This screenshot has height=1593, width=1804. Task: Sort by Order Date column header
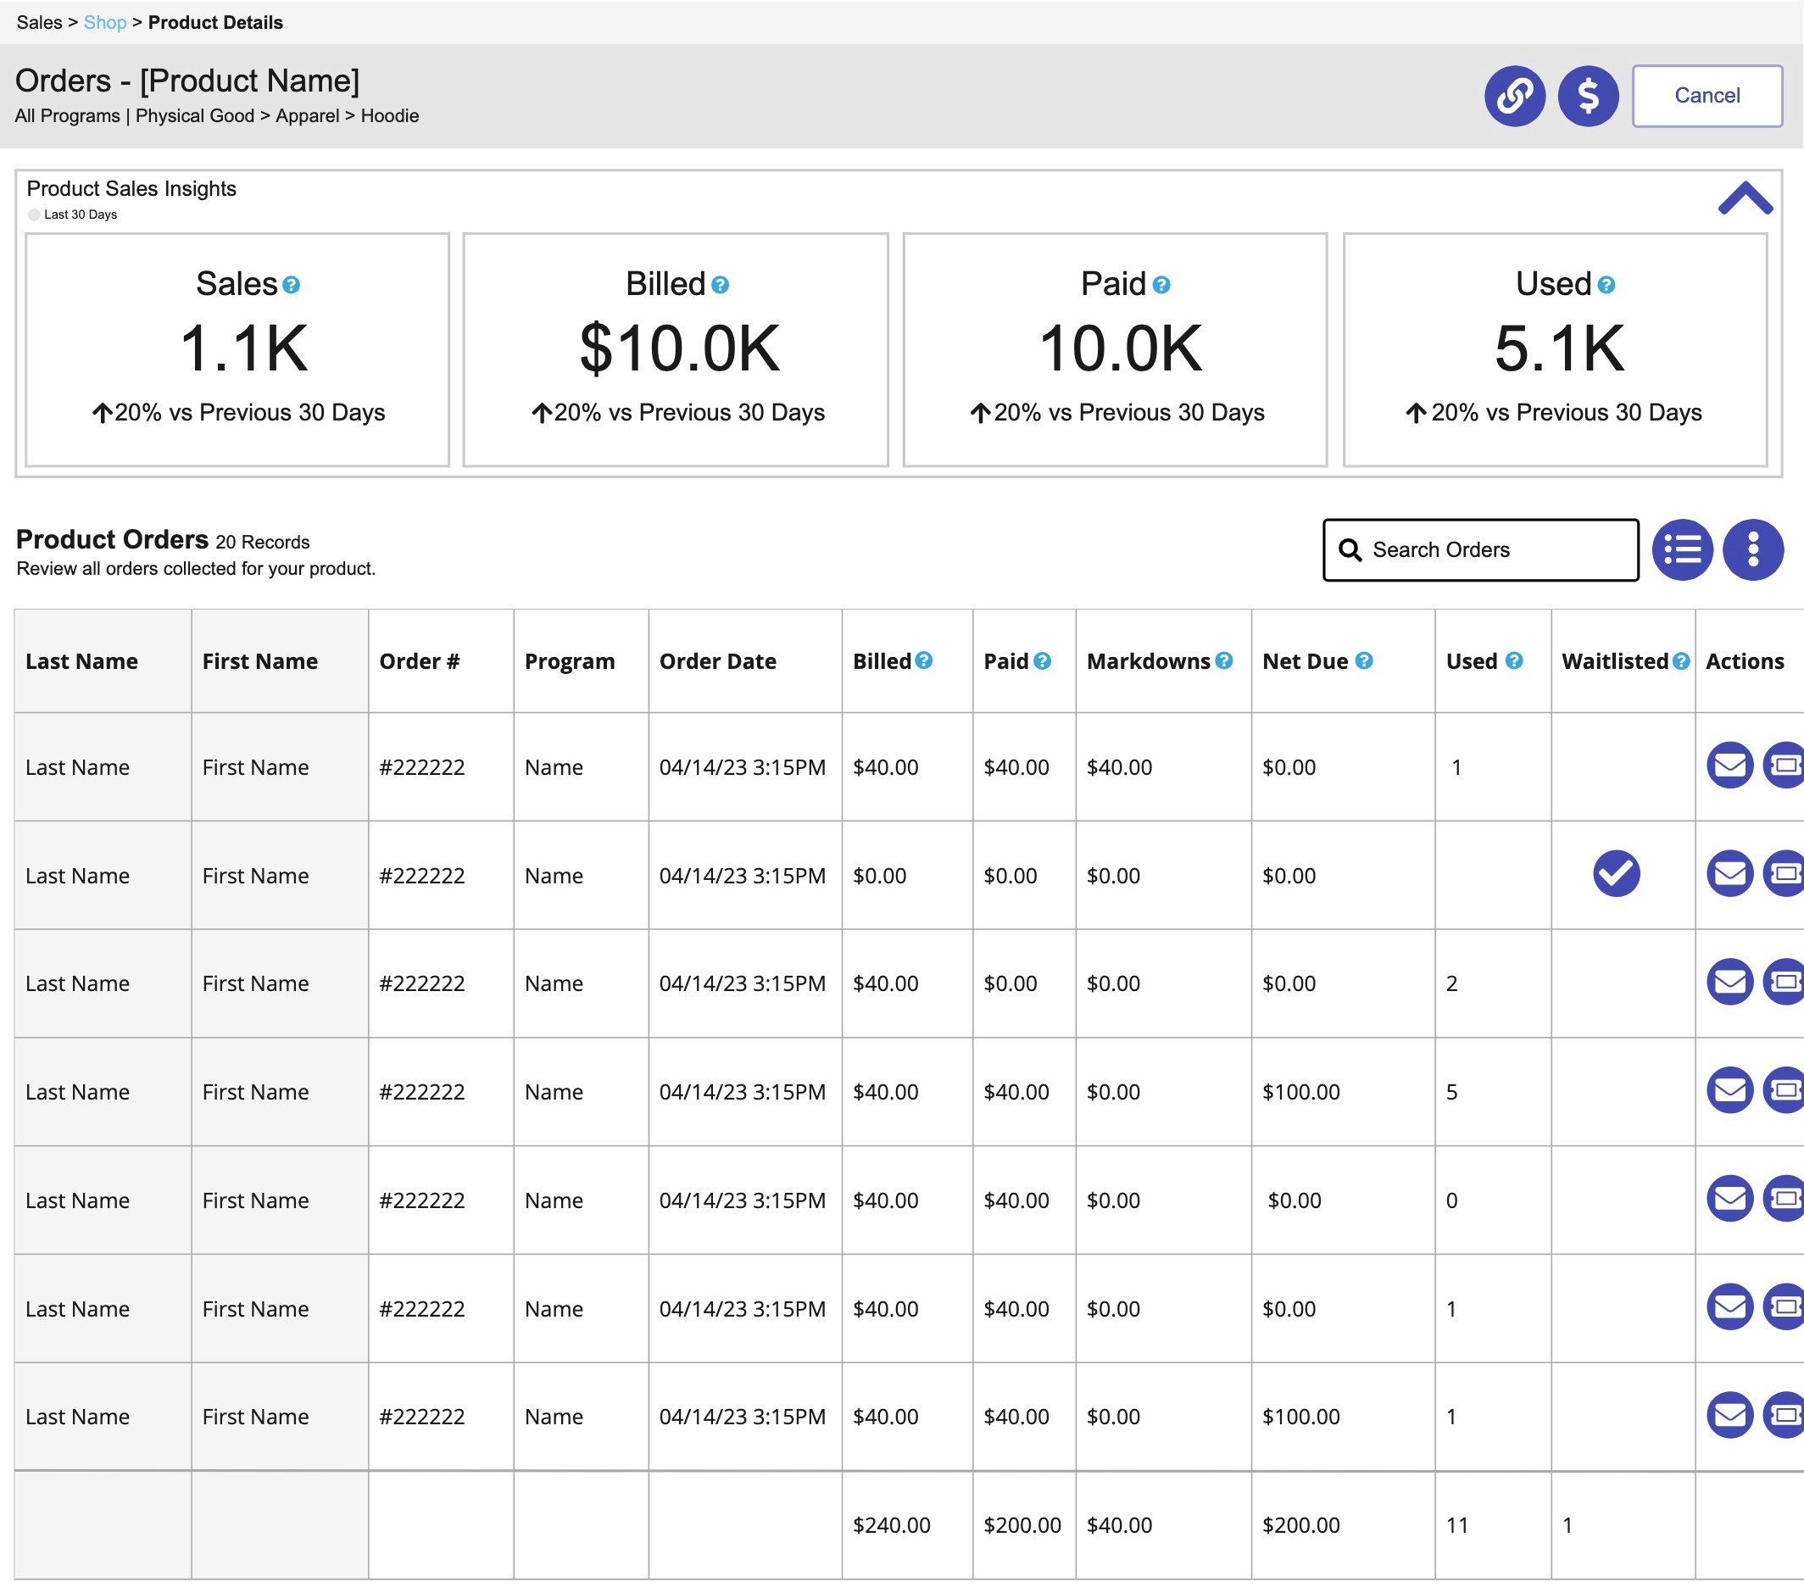click(716, 661)
